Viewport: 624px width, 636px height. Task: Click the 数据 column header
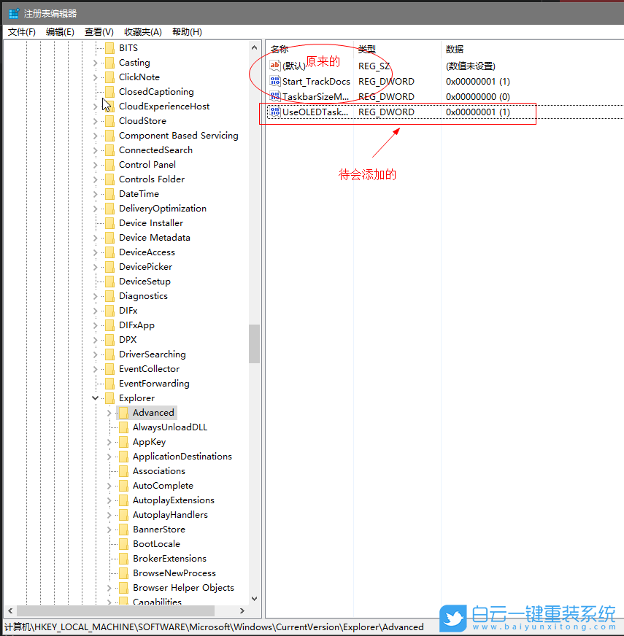point(455,49)
